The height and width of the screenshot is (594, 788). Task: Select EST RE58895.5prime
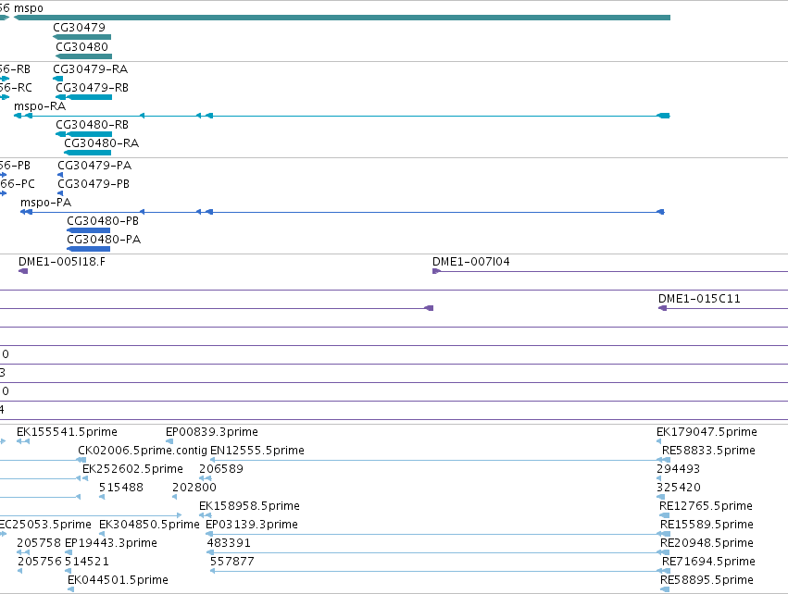coord(707,580)
